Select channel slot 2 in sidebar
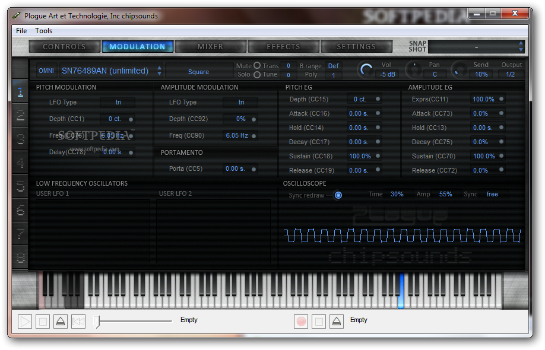The image size is (545, 350). 20,115
